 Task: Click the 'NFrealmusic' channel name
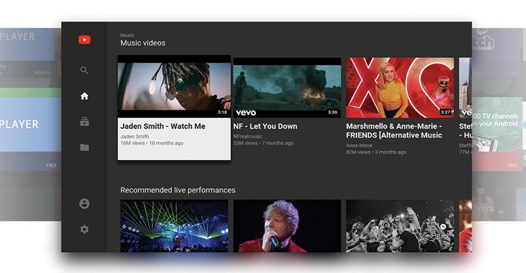(x=248, y=136)
